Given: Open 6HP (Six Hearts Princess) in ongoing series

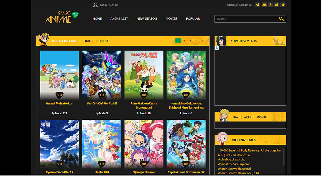Looking at the screenshot, I should [x=234, y=155].
